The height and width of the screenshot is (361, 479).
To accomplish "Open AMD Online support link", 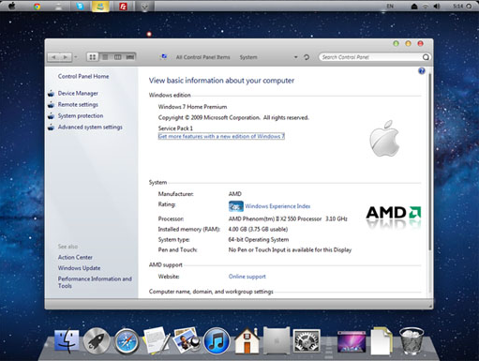I will click(247, 277).
